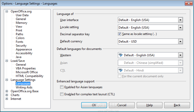Open the Accessibility options page
The width and height of the screenshot is (194, 112).
click(x=24, y=53)
